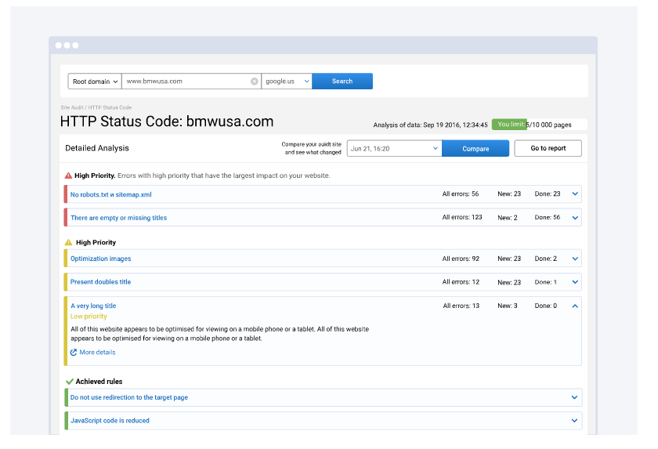Click the blue Search button
Image resolution: width=658 pixels, height=449 pixels.
[342, 81]
